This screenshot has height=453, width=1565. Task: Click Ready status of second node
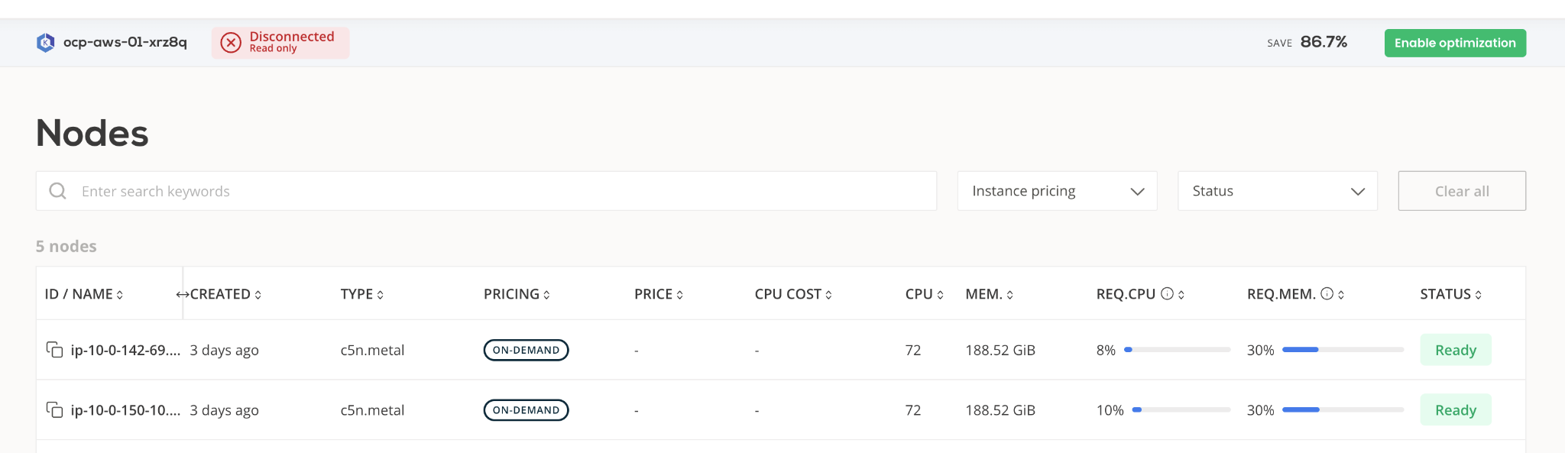tap(1455, 410)
